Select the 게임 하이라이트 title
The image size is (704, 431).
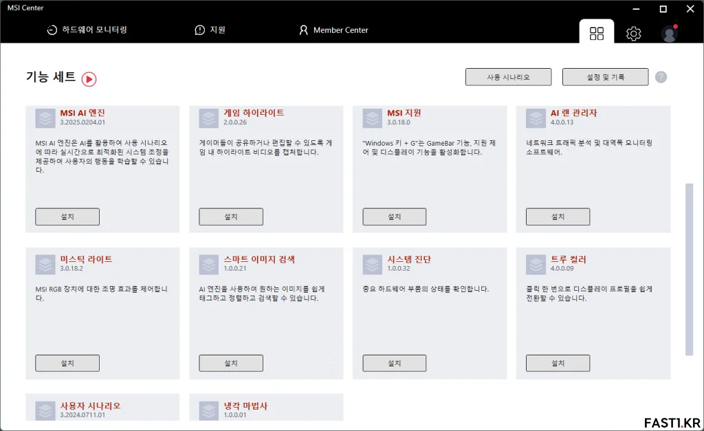254,113
